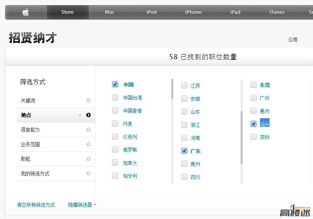
Task: Click the 深圳 city label
Action: [264, 137]
